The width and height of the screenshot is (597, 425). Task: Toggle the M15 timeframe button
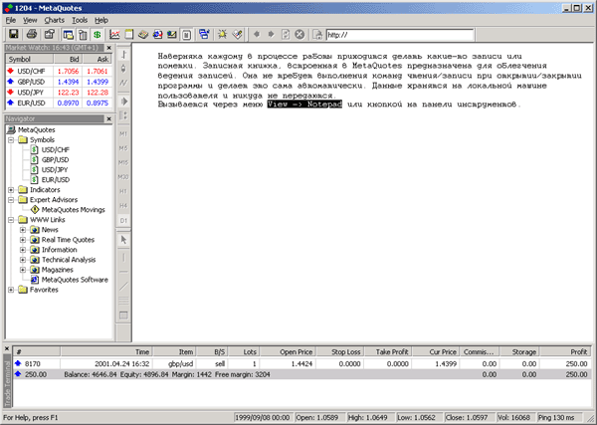point(123,162)
